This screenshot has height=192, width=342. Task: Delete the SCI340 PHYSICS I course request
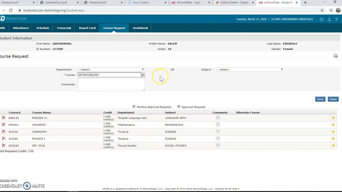pos(3,138)
